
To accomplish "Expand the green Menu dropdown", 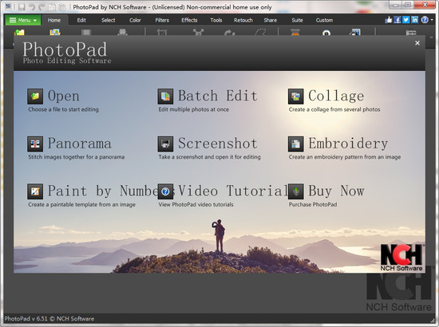I will [23, 20].
